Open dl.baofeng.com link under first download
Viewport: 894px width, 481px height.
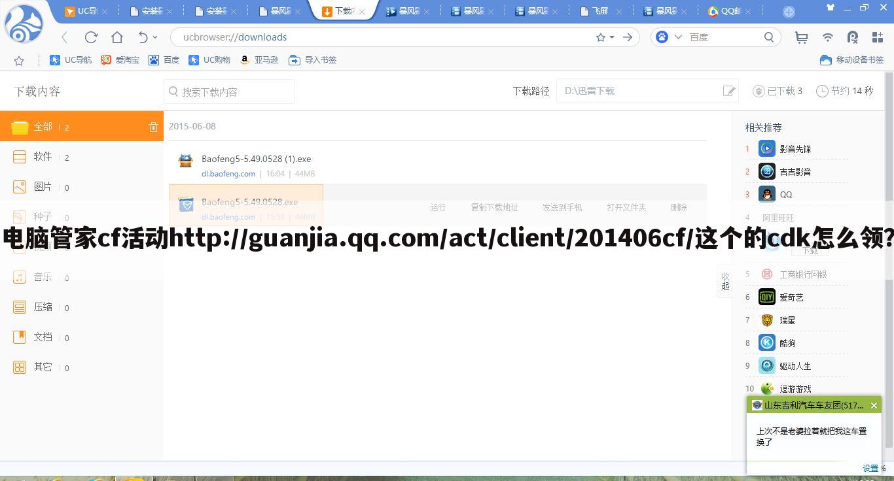[228, 174]
